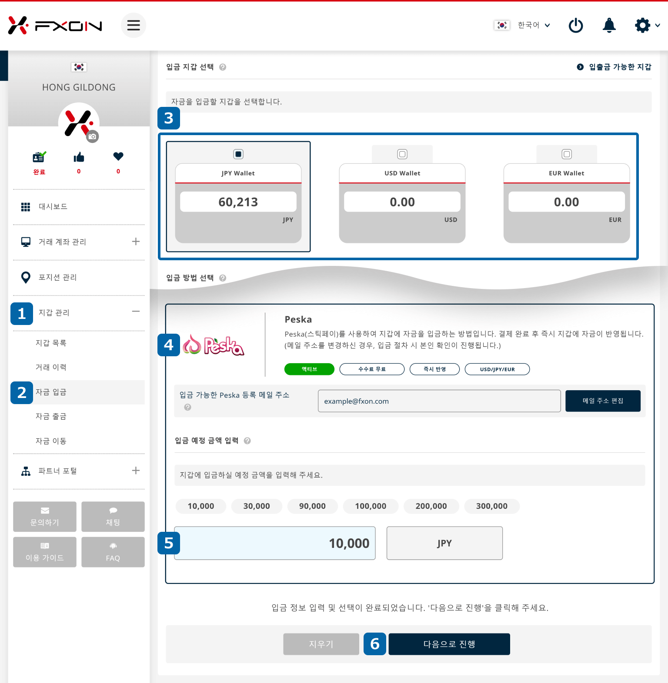
Task: Click the power logout icon
Action: pyautogui.click(x=576, y=26)
